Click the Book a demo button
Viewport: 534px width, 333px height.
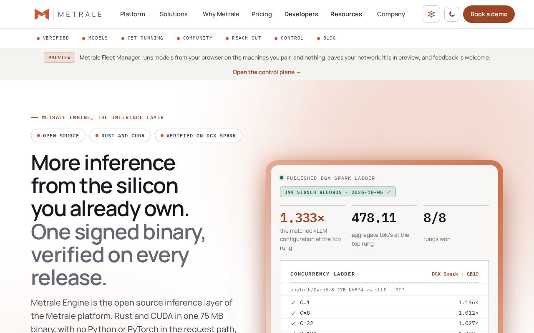pyautogui.click(x=489, y=14)
